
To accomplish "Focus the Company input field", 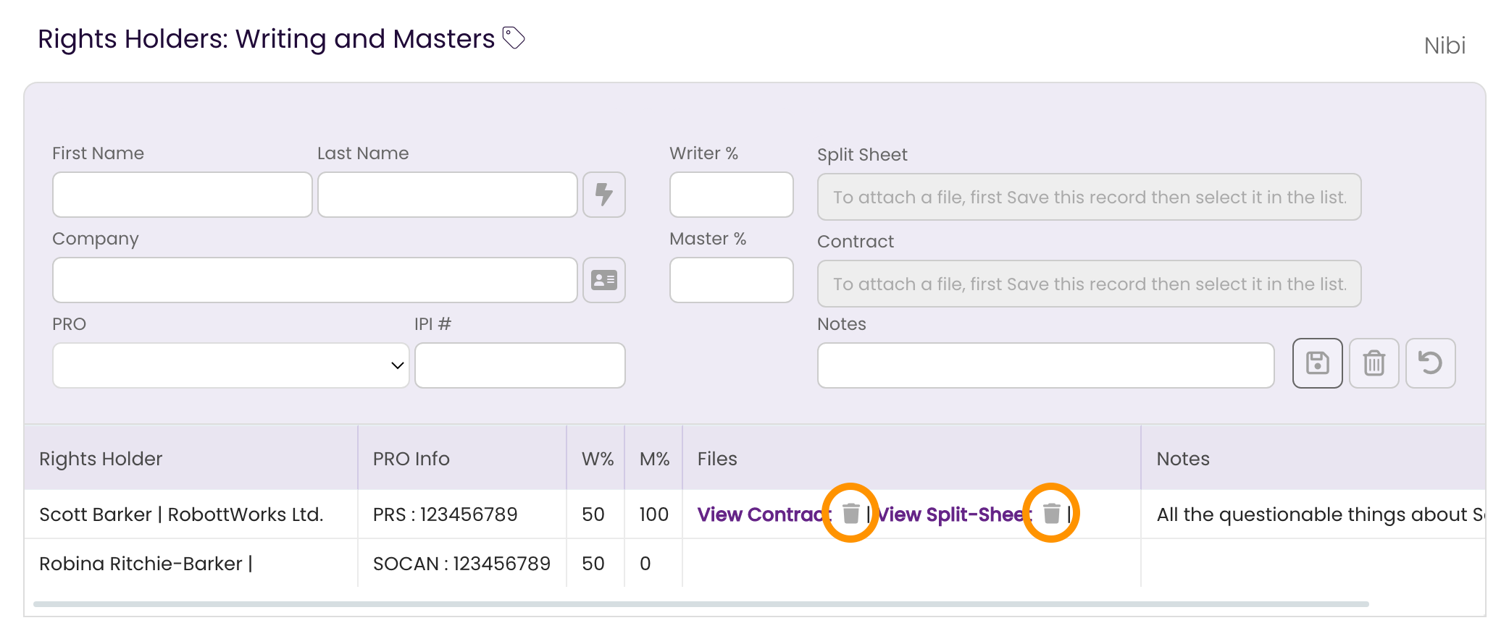I will click(315, 280).
